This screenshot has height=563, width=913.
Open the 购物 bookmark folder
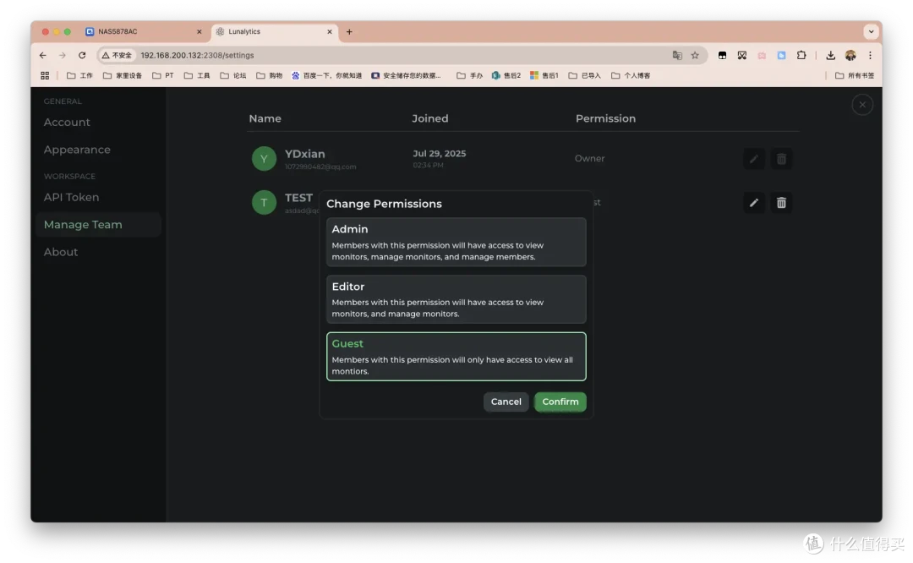269,76
